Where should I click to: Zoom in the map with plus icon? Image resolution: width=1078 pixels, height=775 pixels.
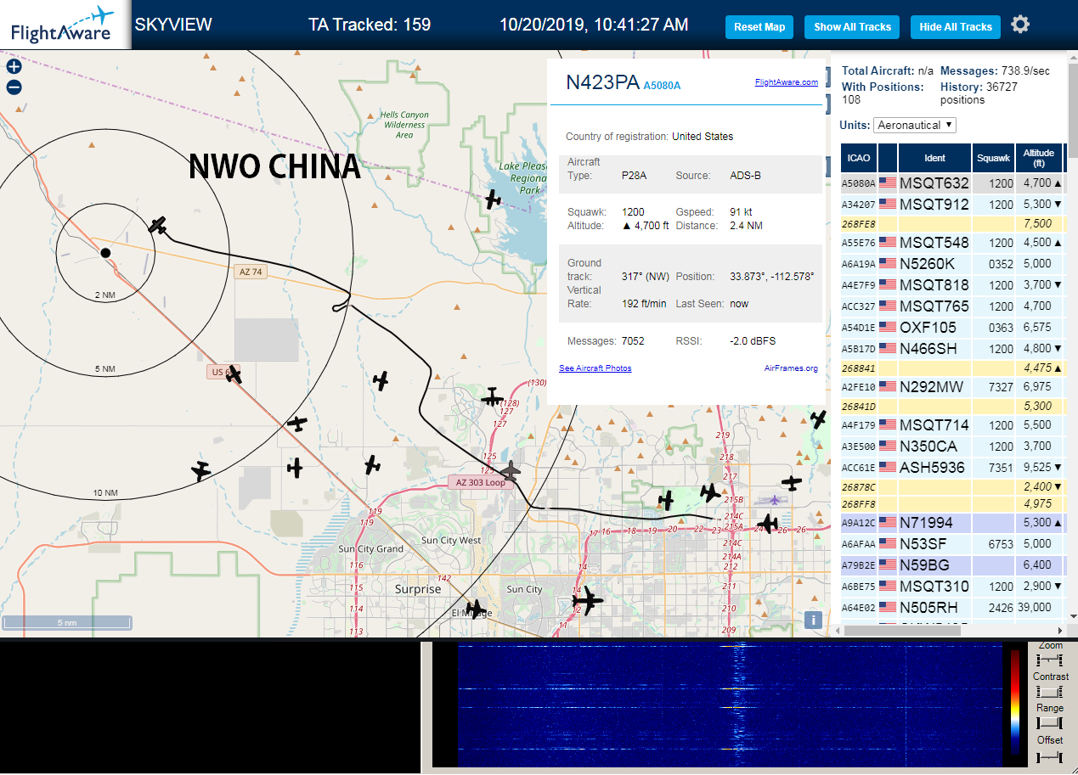click(14, 66)
